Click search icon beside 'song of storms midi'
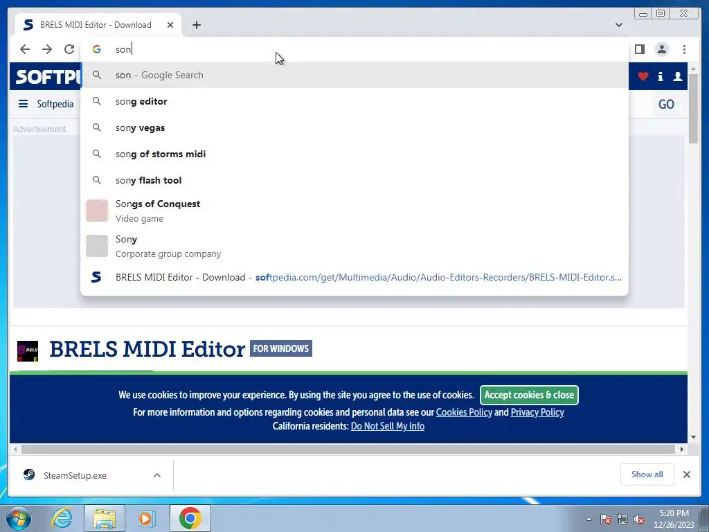The image size is (709, 532). pos(97,154)
